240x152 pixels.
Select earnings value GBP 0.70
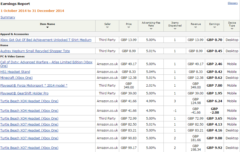point(214,40)
